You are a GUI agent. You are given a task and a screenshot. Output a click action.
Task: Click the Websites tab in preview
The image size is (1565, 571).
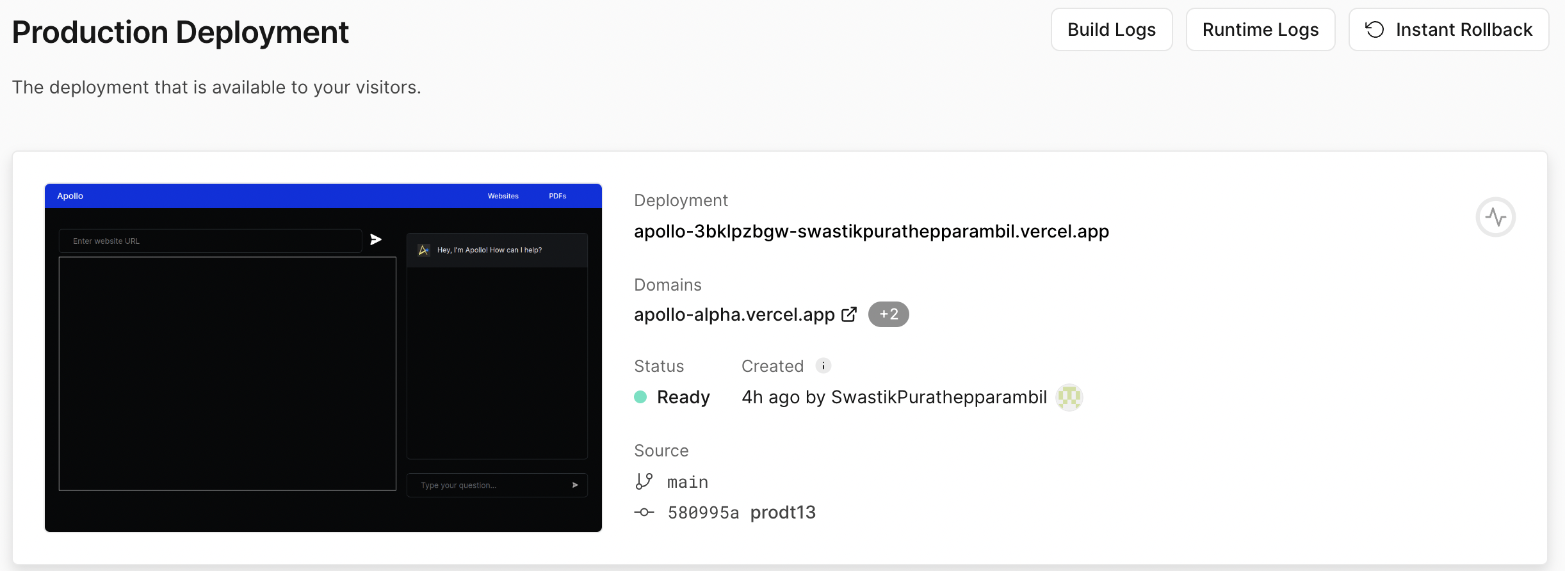[503, 196]
